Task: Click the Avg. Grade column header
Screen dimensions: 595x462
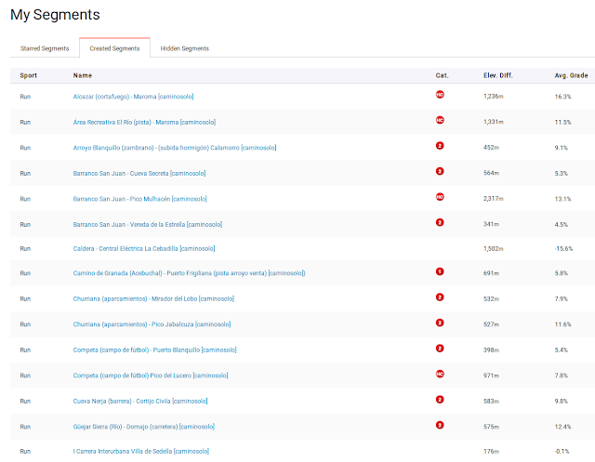Action: [x=568, y=74]
